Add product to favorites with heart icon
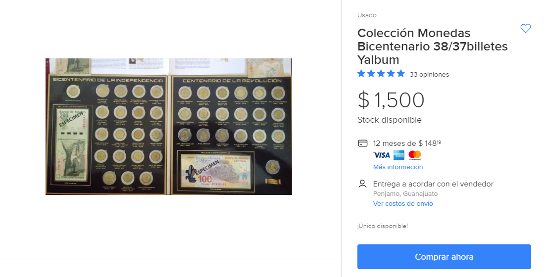 525,29
